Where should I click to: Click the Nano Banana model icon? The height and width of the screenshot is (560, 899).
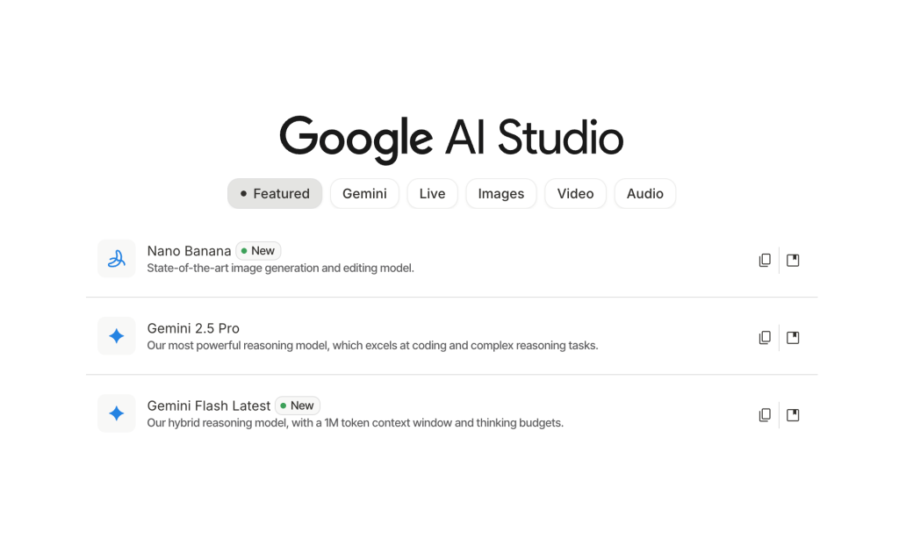tap(116, 259)
